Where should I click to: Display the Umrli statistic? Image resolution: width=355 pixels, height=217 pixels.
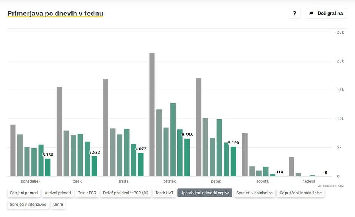(x=58, y=205)
